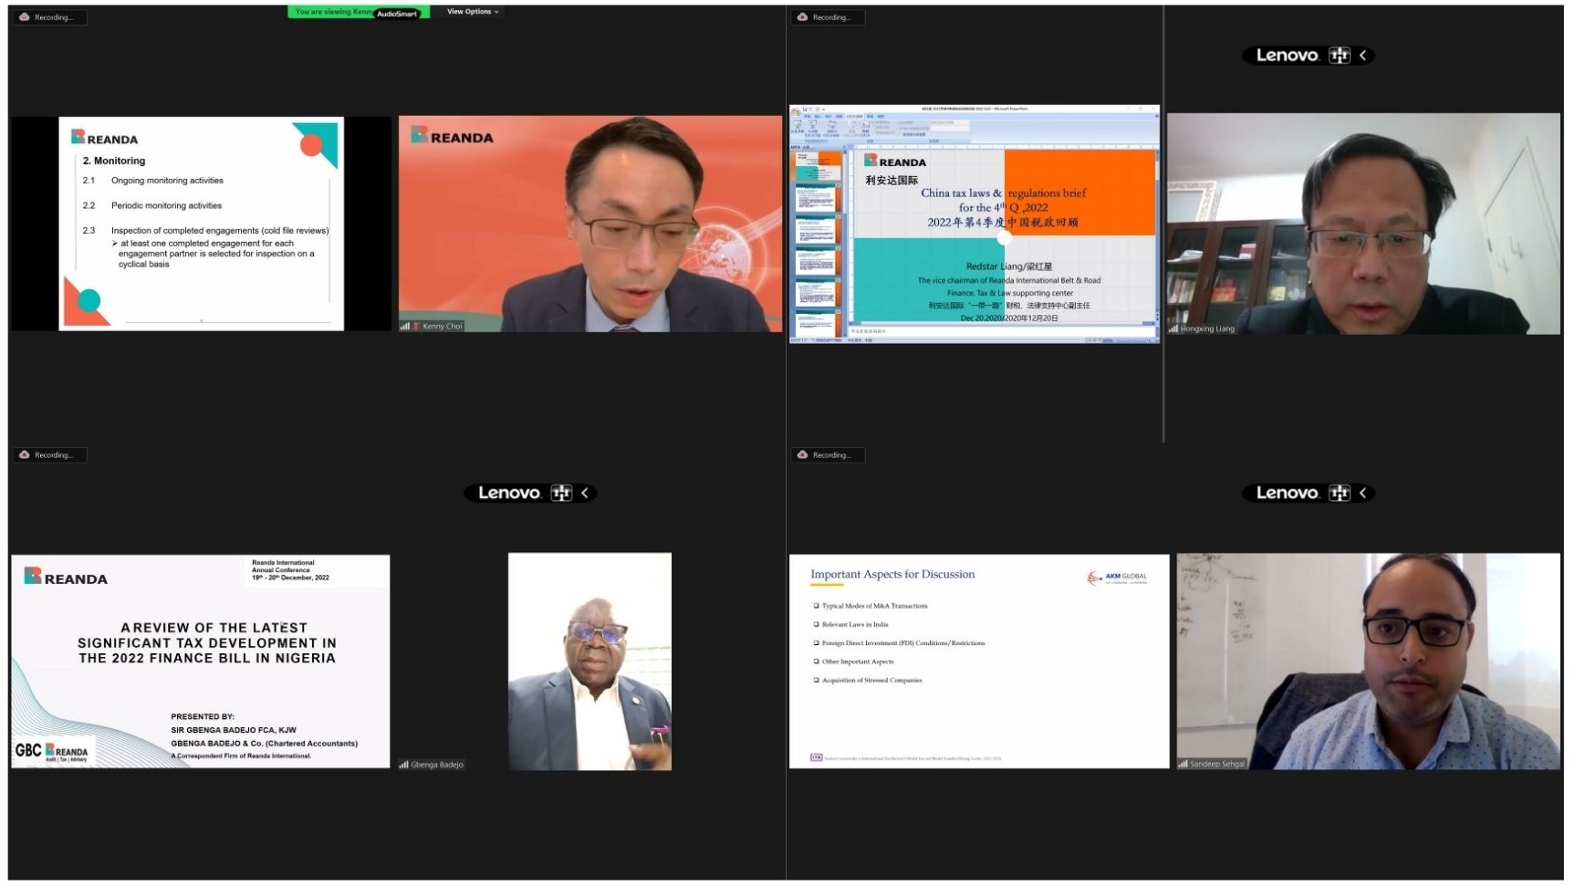Click the 'Redstar Liang/梁红星' presenter name
1575x886 pixels.
1009,266
